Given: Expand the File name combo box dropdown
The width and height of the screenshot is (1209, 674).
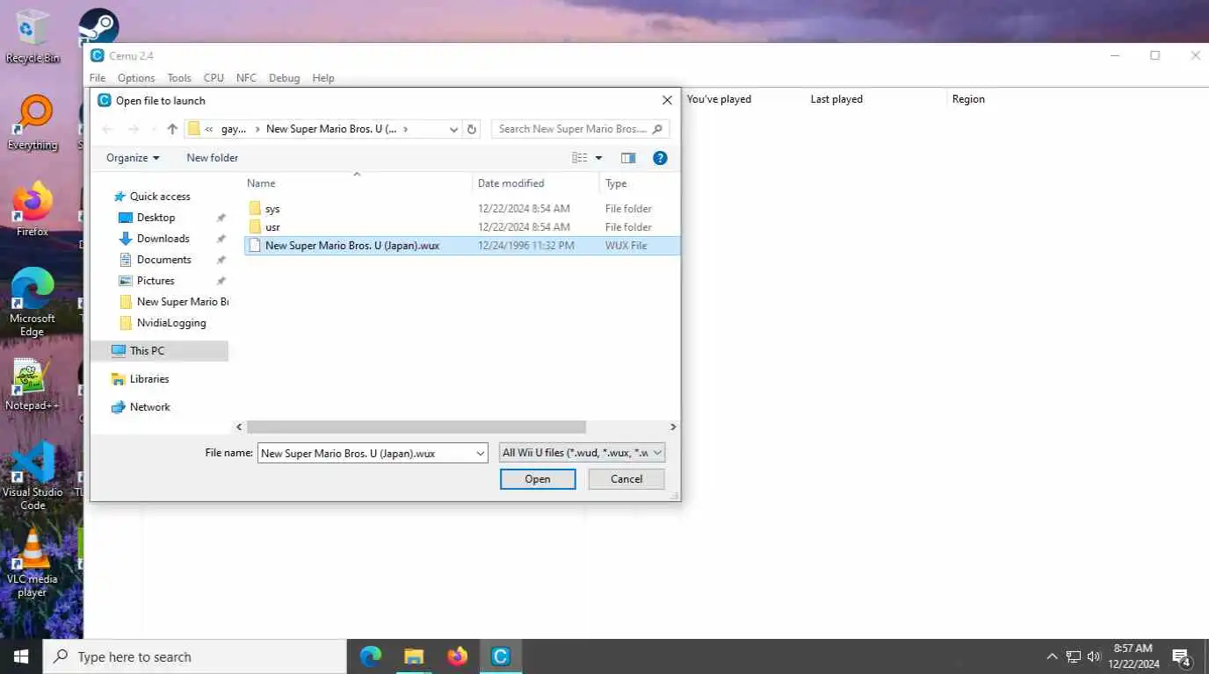Looking at the screenshot, I should tap(480, 453).
